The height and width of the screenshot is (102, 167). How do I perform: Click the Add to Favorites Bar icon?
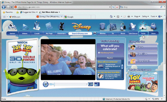(17, 12)
